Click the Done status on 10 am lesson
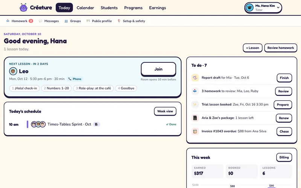This screenshot has height=188, width=301. point(171,124)
